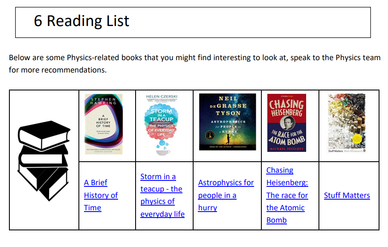Open the Chasing Heisenberg book link
The image size is (388, 247).
coord(287,195)
